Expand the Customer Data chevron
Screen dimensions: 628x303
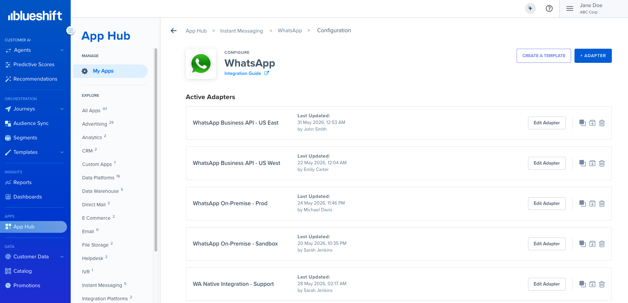[x=62, y=257]
